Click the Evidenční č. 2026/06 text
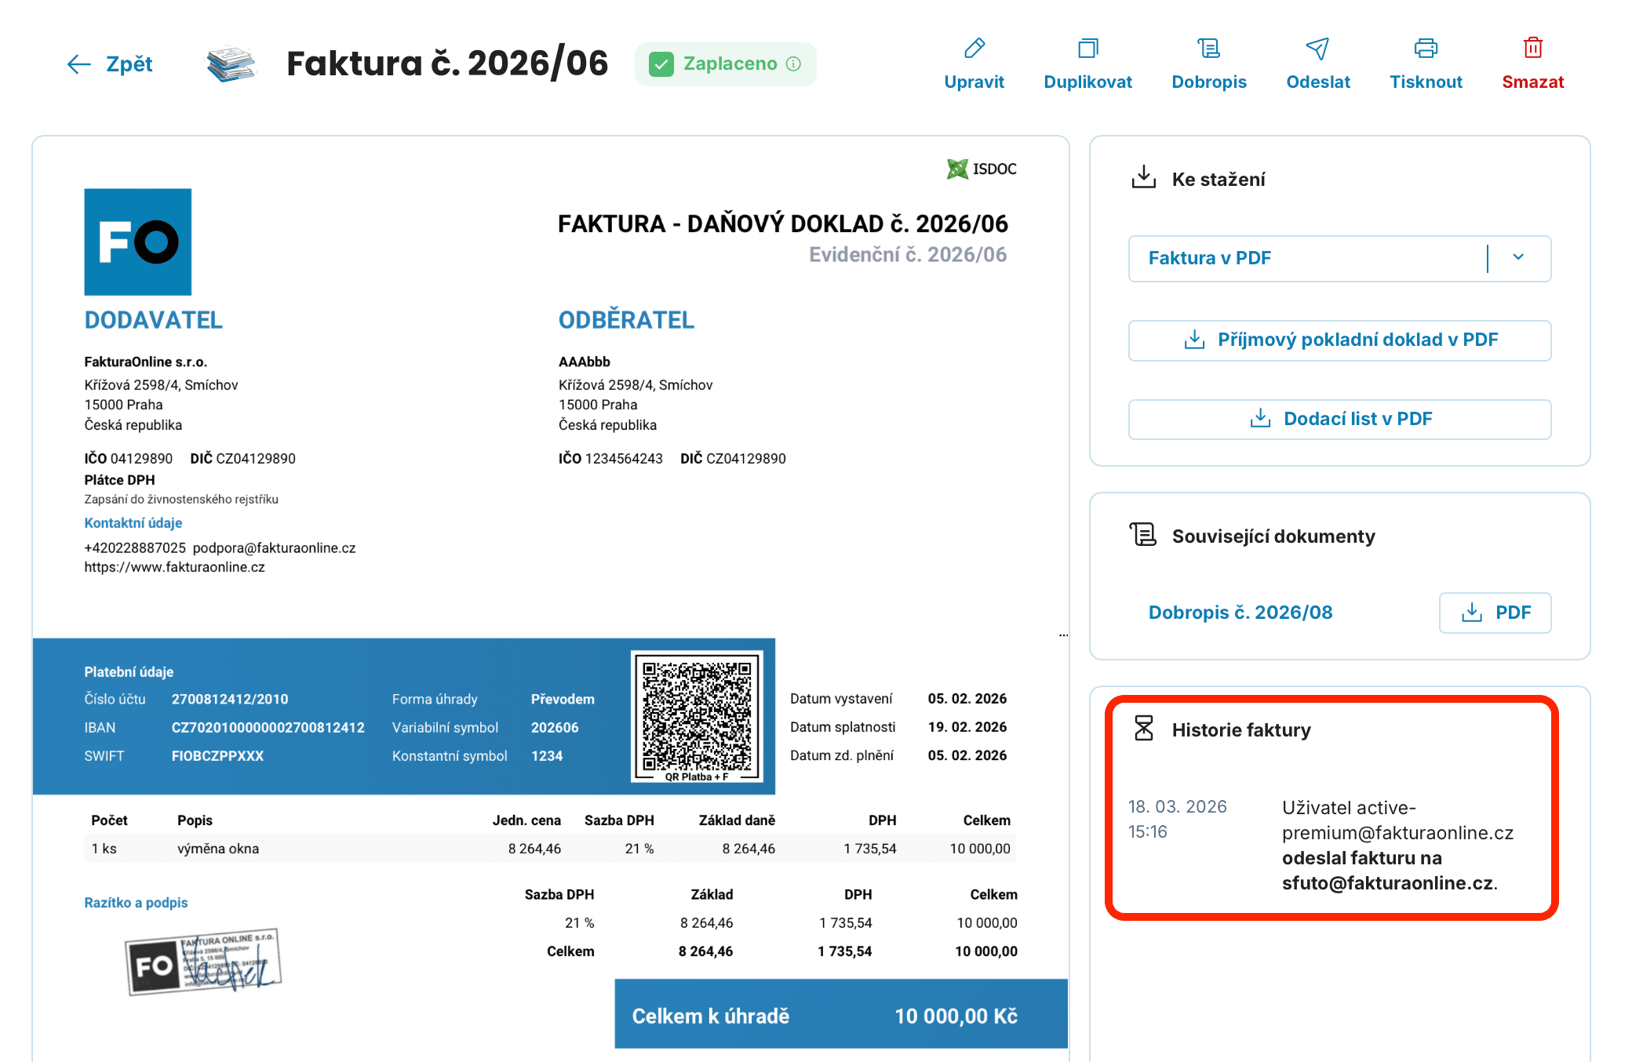This screenshot has width=1632, height=1062. tap(908, 255)
